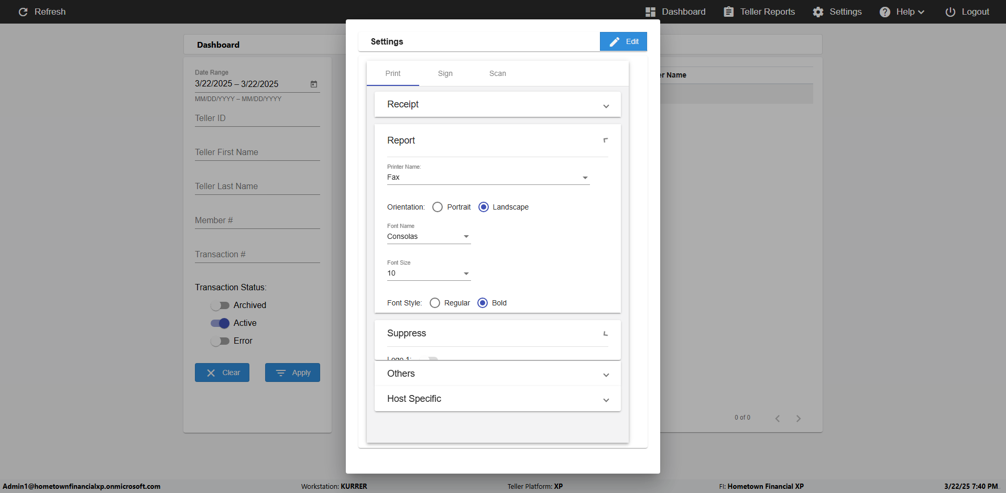The height and width of the screenshot is (493, 1006).
Task: Open the Printer Name dropdown showing Fax
Action: coord(488,178)
